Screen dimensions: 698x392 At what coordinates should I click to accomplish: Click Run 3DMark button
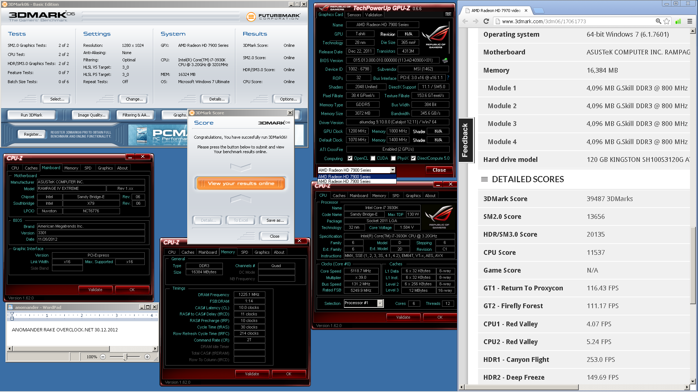(31, 115)
